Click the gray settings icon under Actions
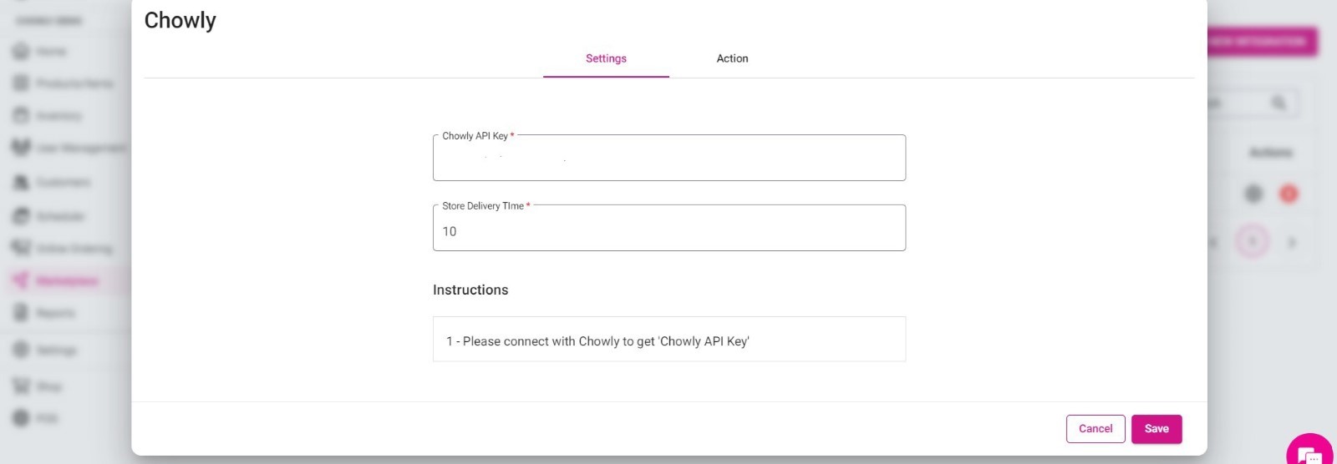The width and height of the screenshot is (1337, 464). click(x=1253, y=194)
